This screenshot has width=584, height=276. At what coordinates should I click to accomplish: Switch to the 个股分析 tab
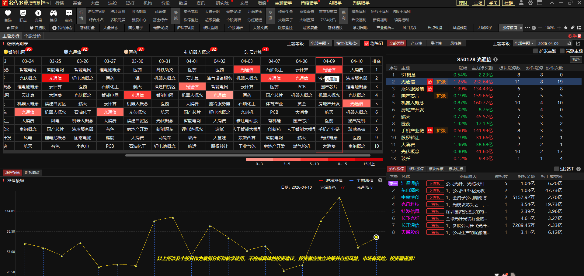33,36
